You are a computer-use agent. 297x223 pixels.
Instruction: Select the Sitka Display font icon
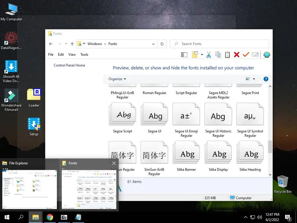[218, 152]
